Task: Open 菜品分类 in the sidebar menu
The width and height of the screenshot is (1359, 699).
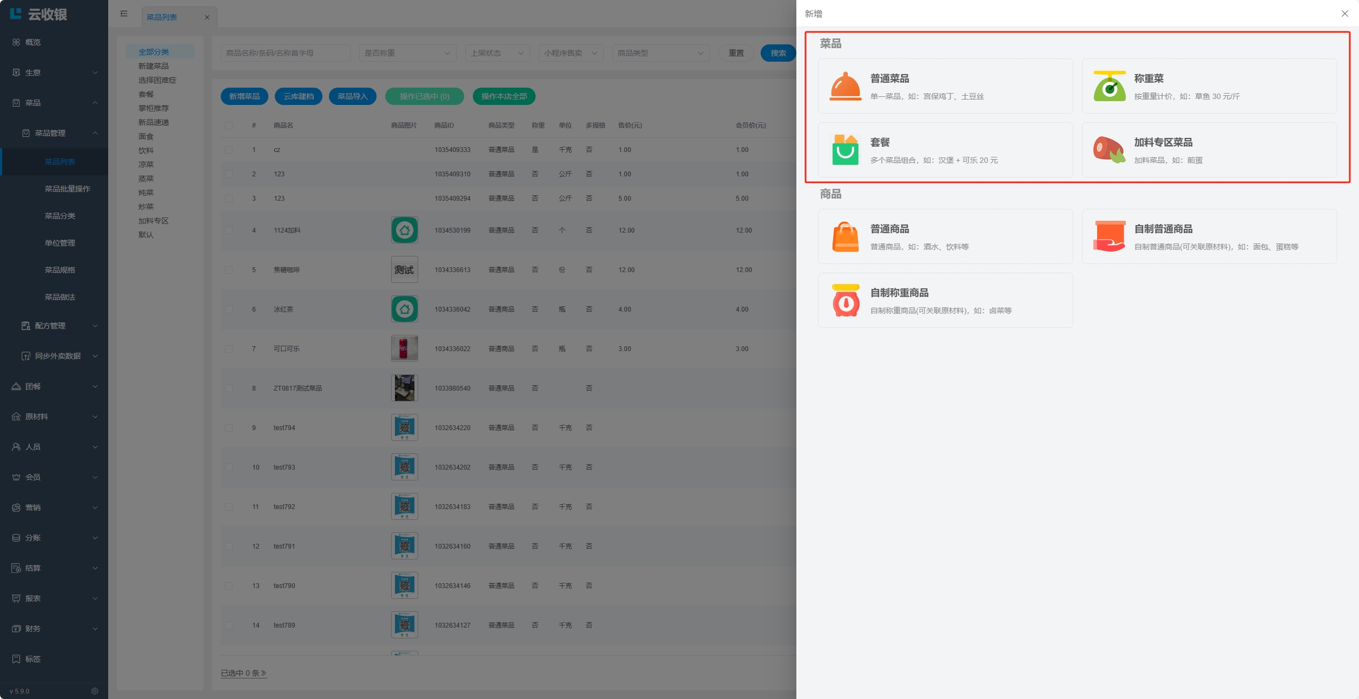Action: point(60,216)
